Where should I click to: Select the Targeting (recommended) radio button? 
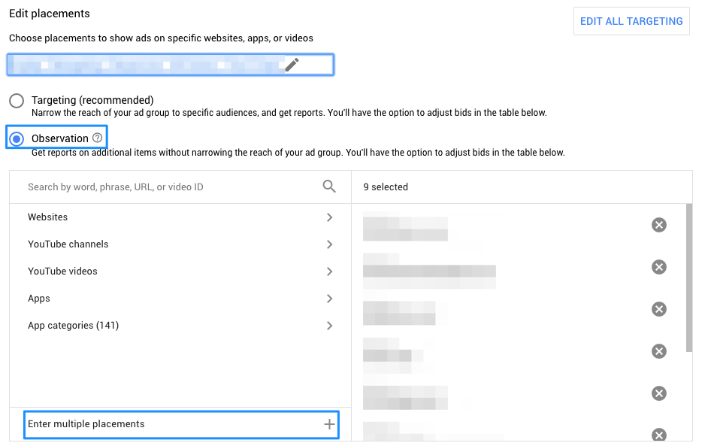(x=15, y=99)
